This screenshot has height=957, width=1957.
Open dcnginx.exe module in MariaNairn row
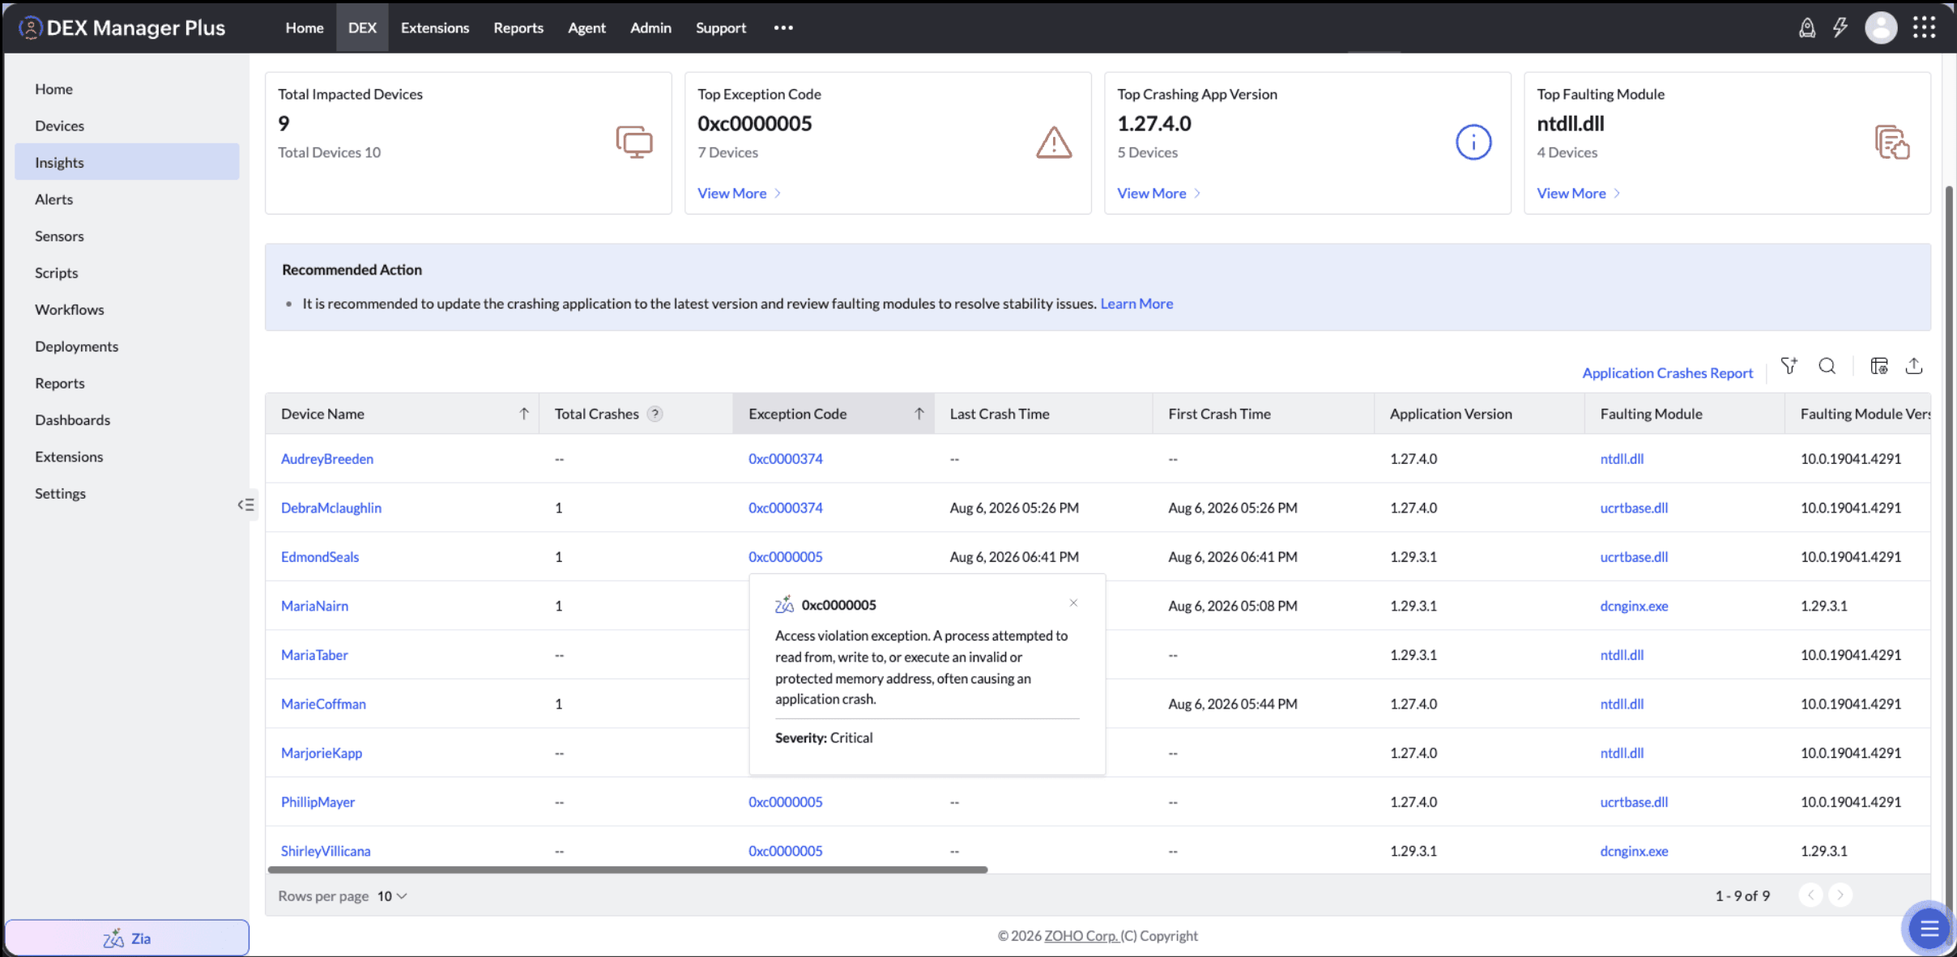pyautogui.click(x=1634, y=606)
